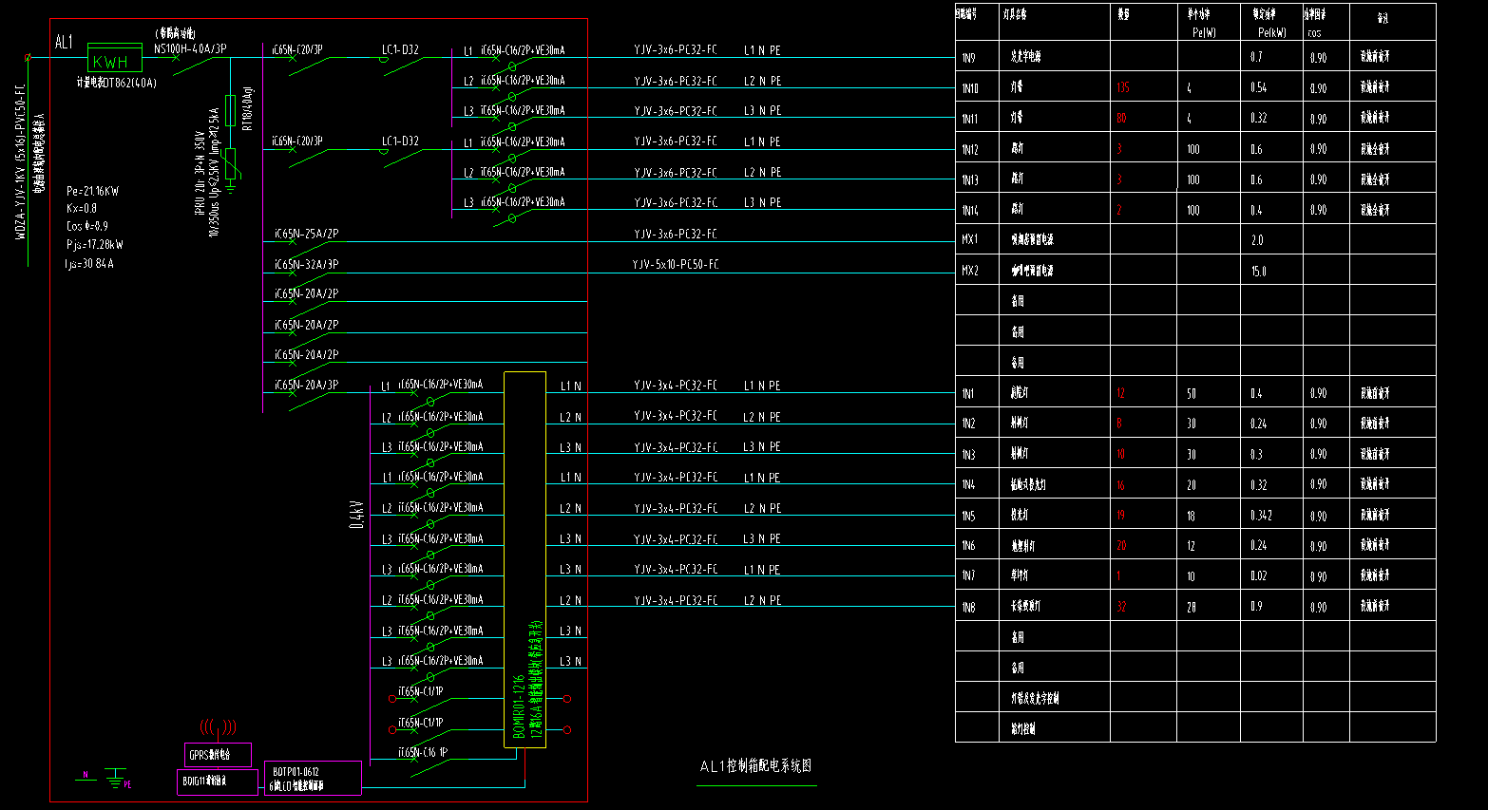Select the red quantity 80 cell

click(1121, 118)
